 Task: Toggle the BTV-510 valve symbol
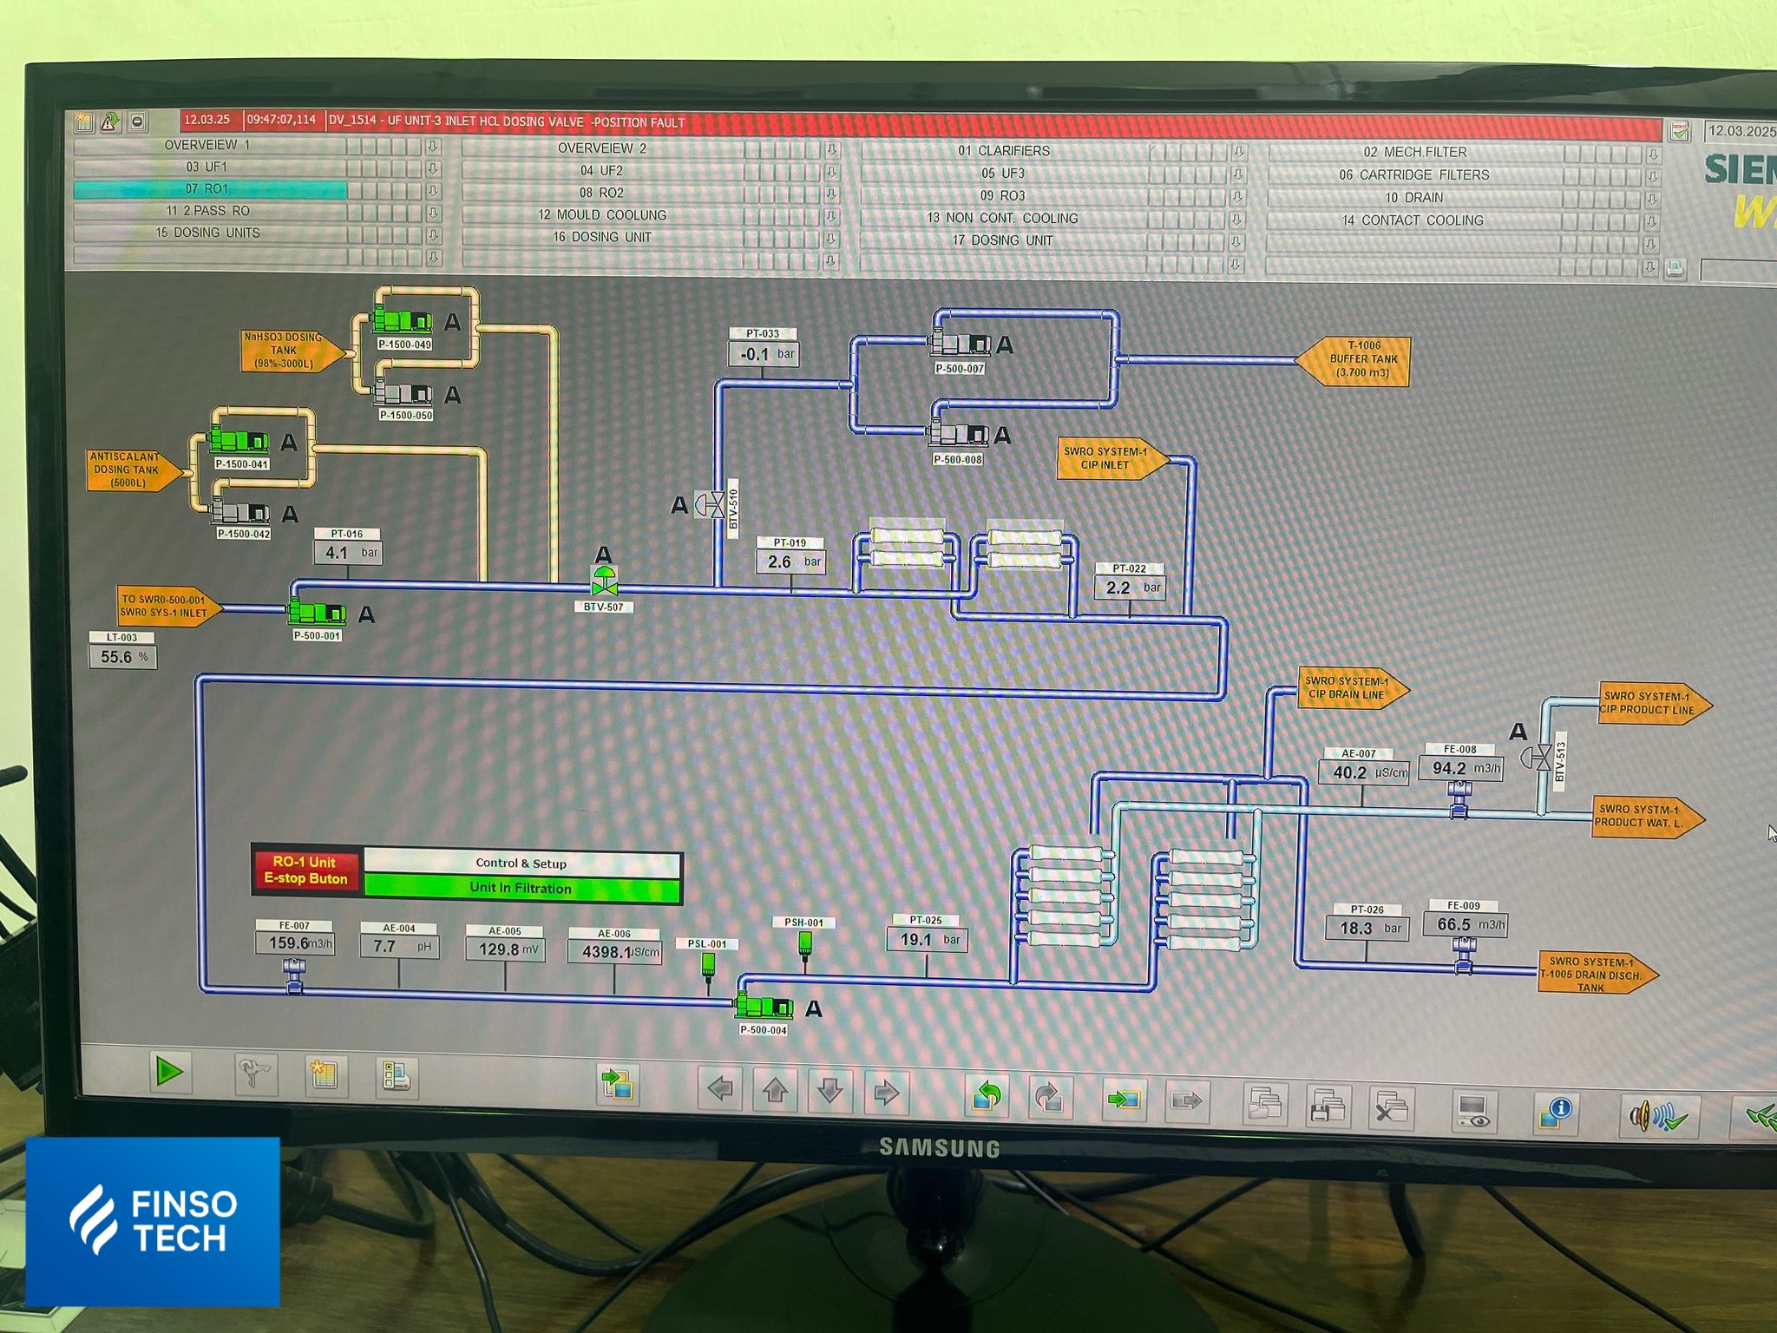[x=711, y=504]
